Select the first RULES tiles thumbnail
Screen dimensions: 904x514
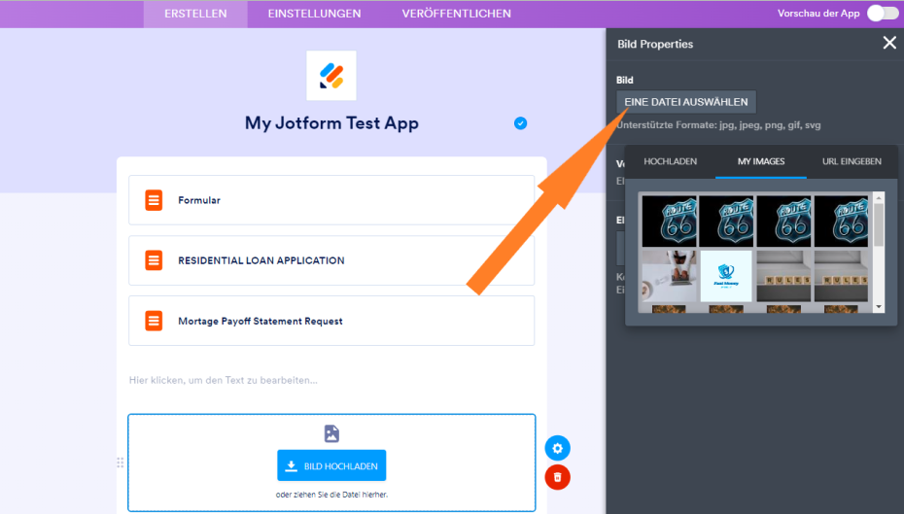click(783, 276)
